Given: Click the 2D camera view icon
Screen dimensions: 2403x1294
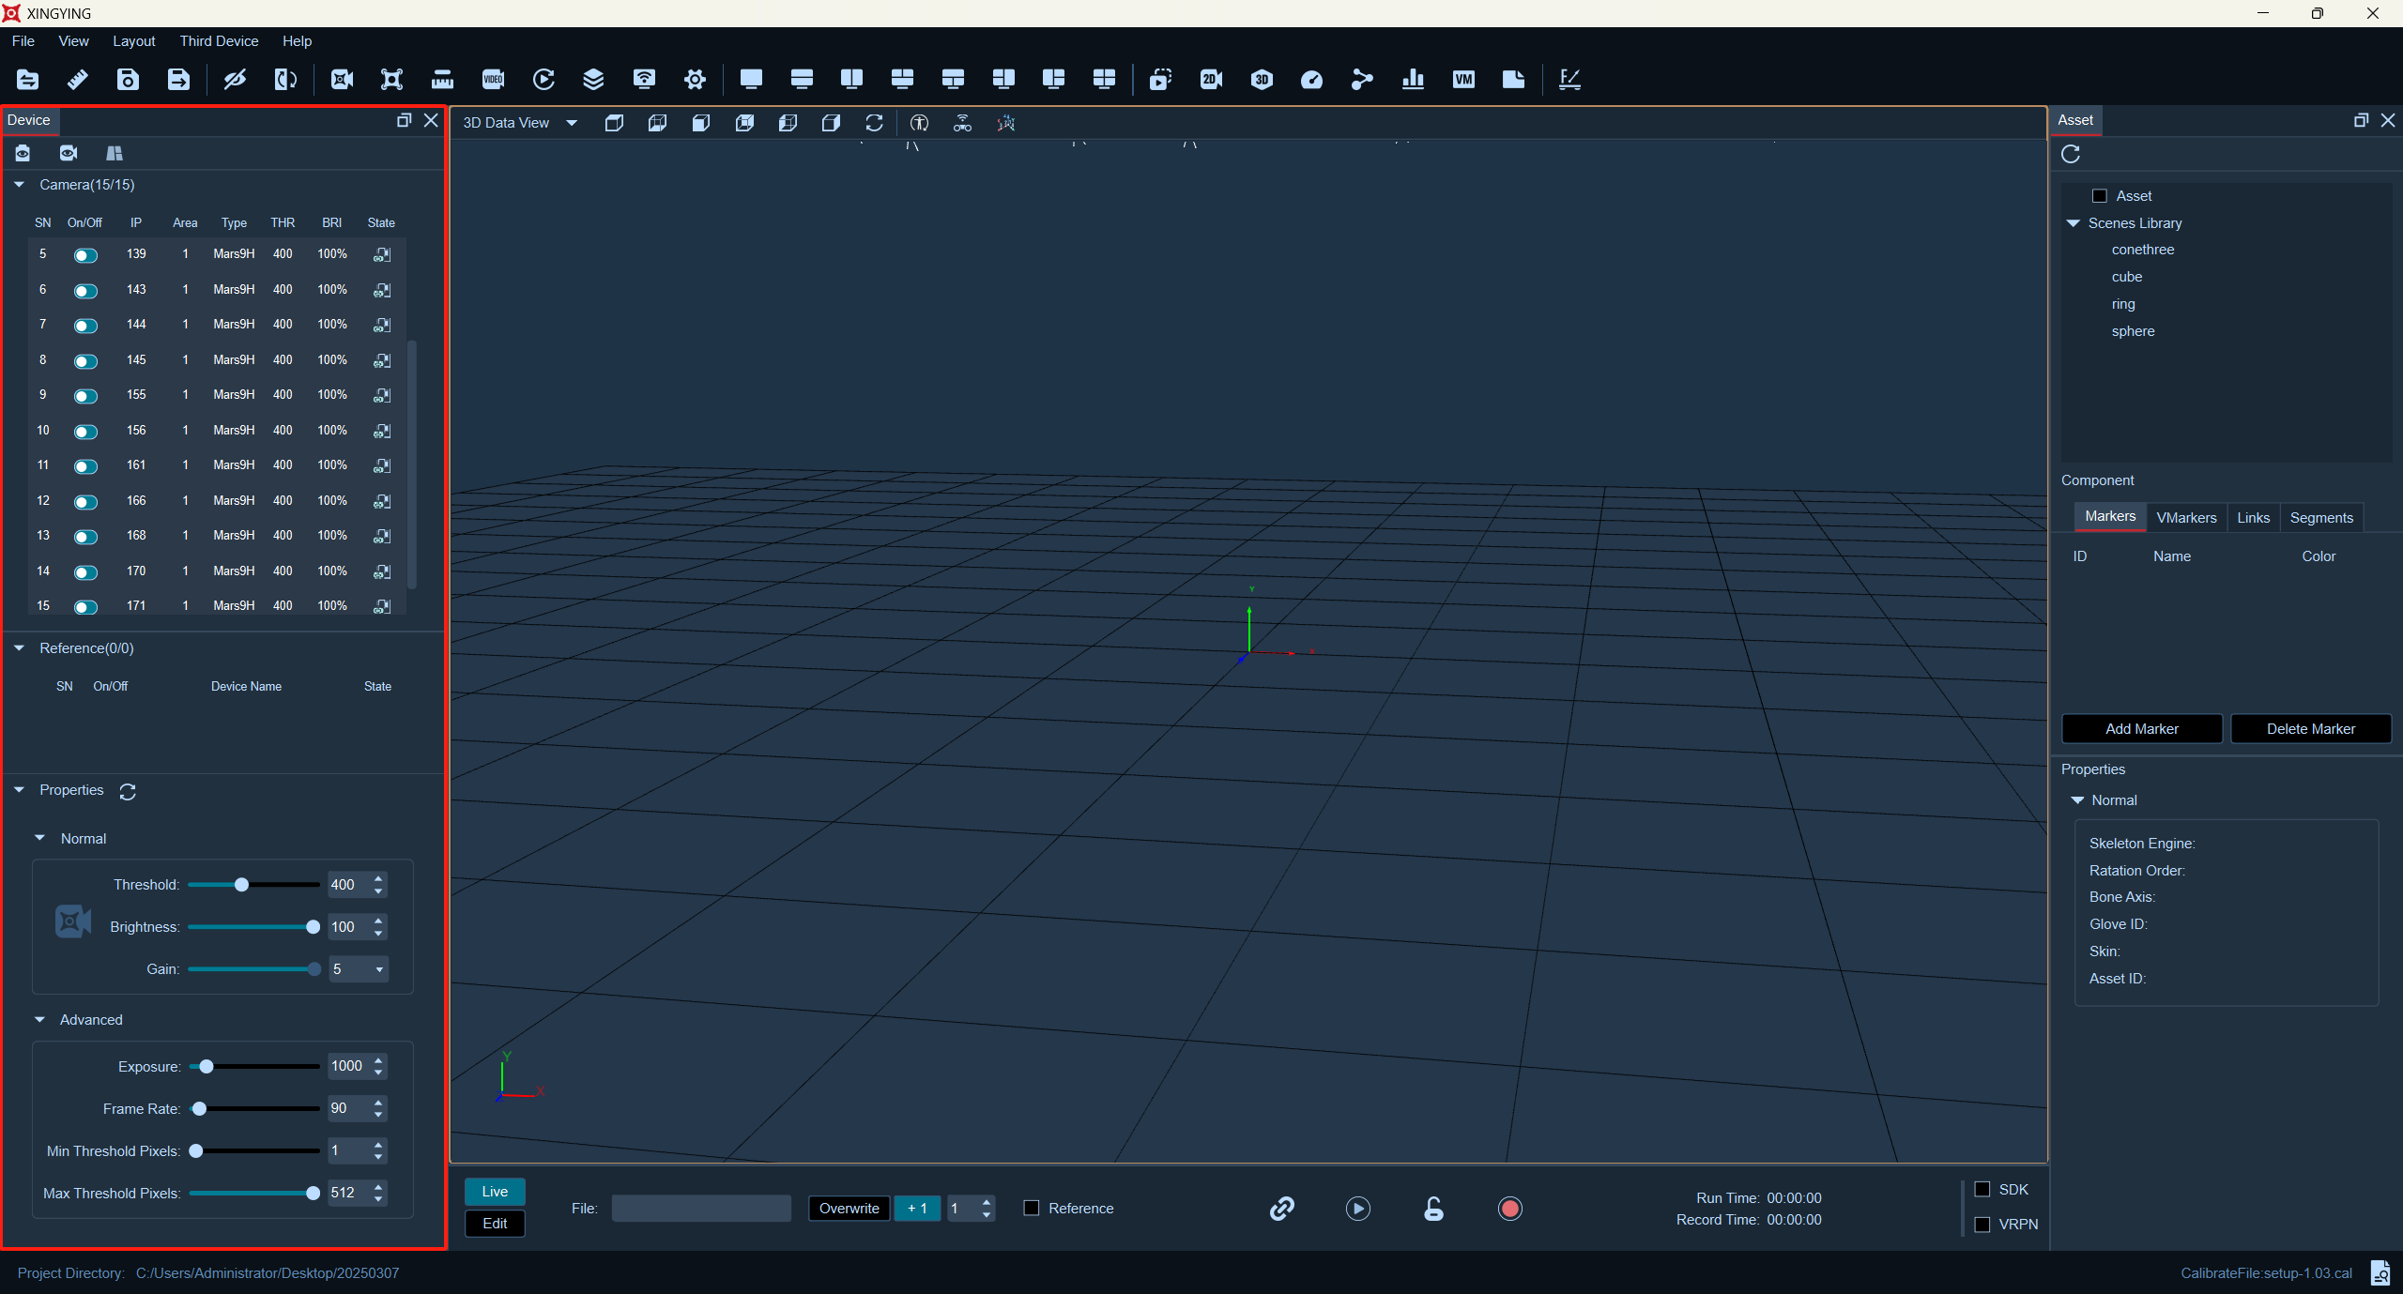Looking at the screenshot, I should [1211, 80].
